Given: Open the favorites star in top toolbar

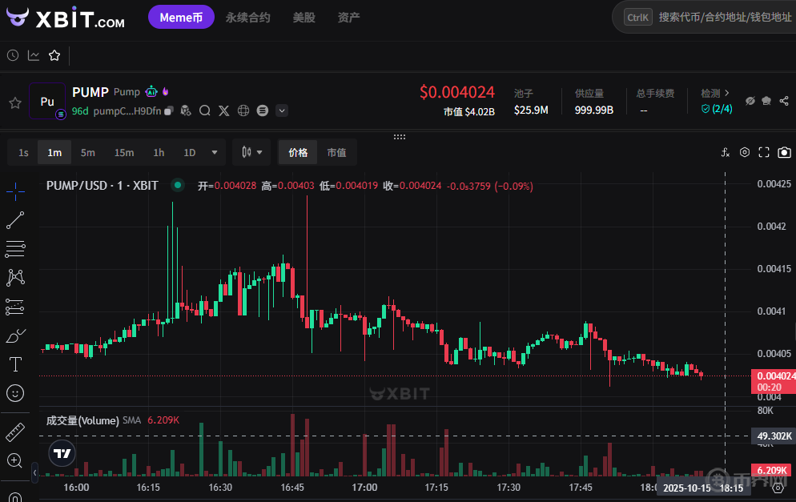Looking at the screenshot, I should pyautogui.click(x=54, y=55).
